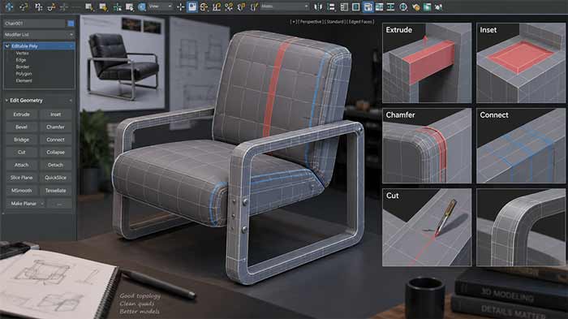Open the Perspective viewport label menu
Screen dimensions: 568x319
tap(311, 22)
